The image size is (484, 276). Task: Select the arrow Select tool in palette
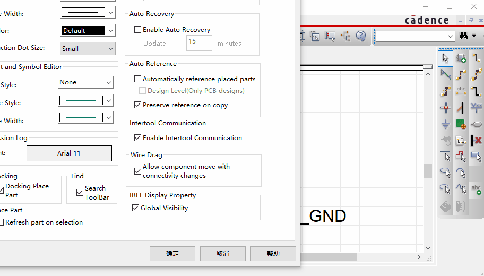point(445,58)
